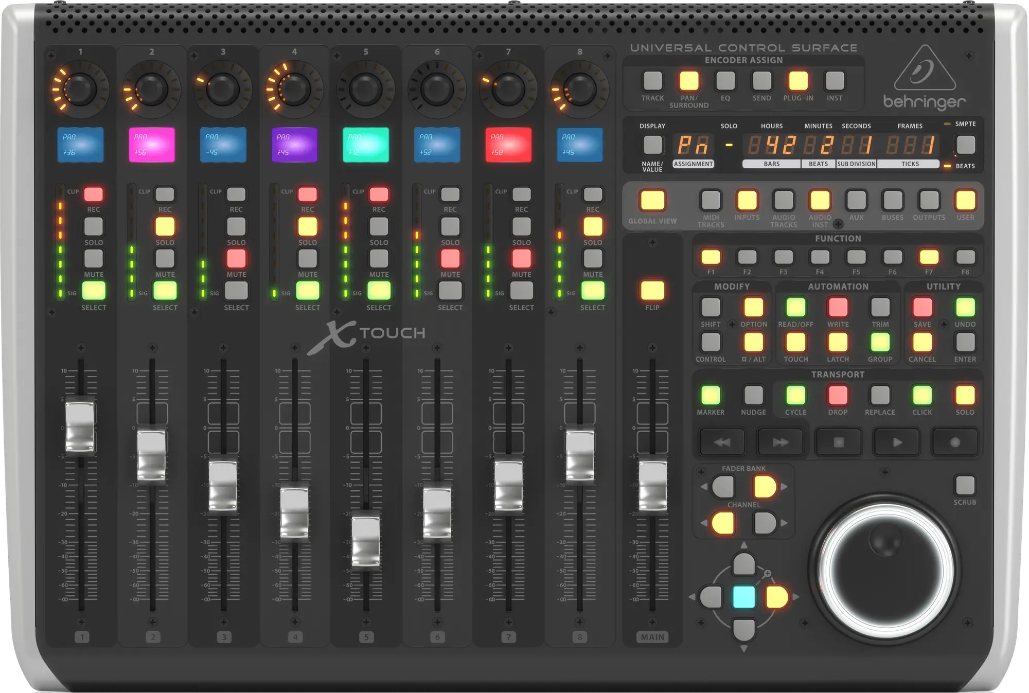The image size is (1029, 693).
Task: Click the CYCLE transport button
Action: coord(796,396)
